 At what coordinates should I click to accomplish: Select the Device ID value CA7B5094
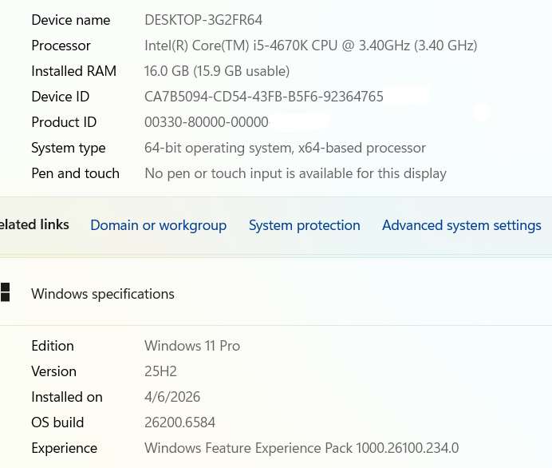click(x=264, y=97)
